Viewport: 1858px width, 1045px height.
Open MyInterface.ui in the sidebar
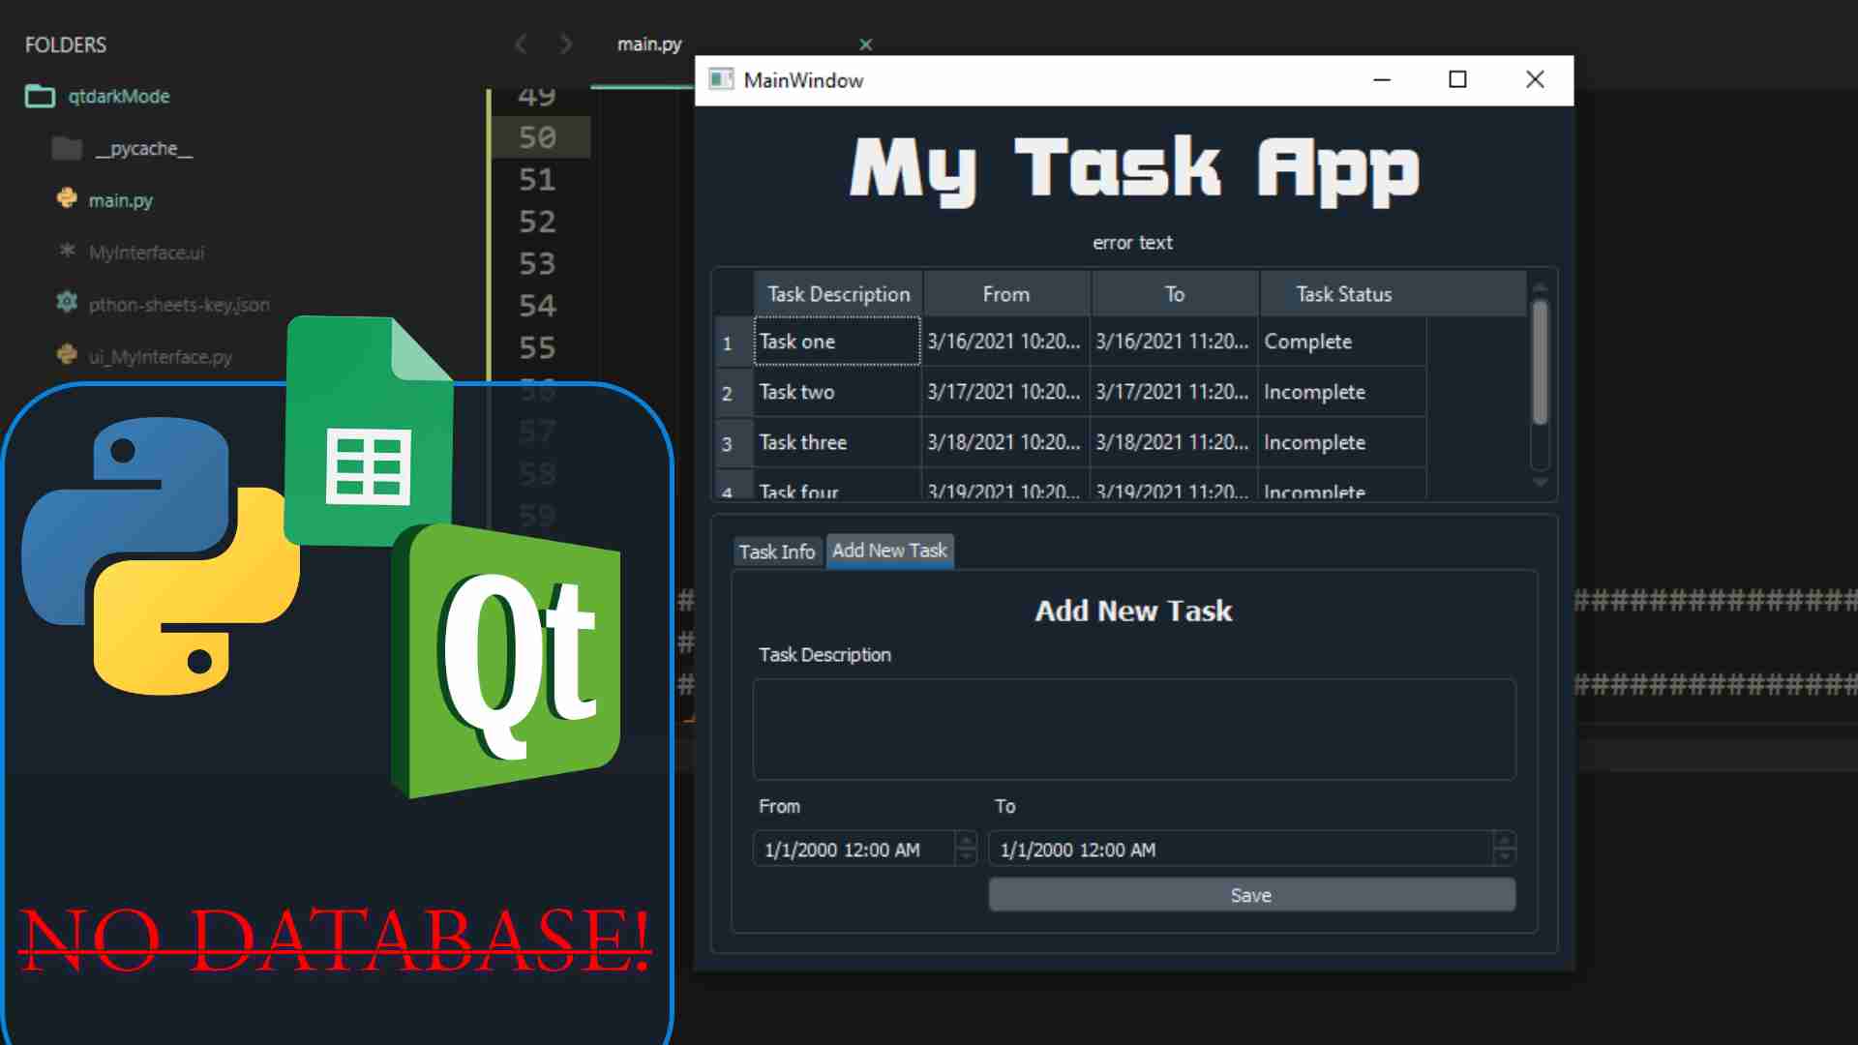pos(146,253)
